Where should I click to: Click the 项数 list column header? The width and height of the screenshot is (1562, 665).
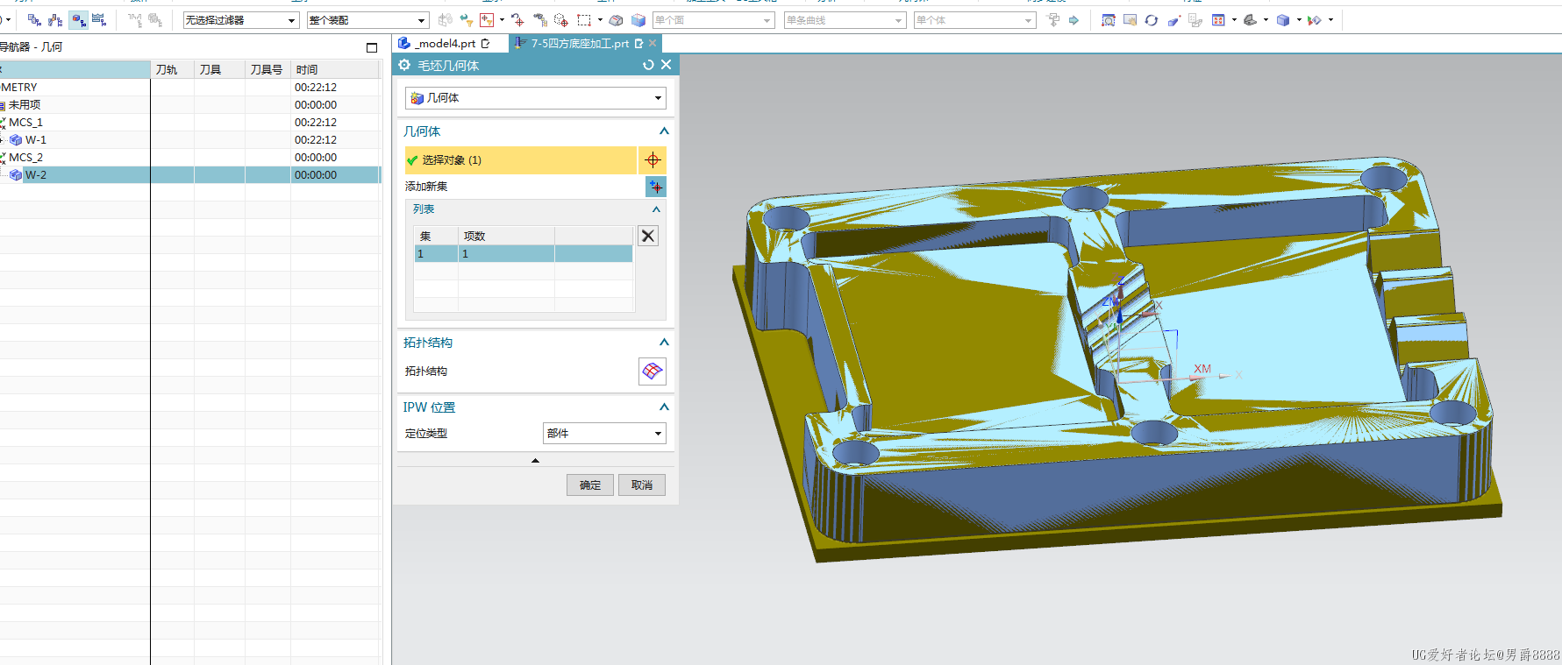[x=506, y=236]
